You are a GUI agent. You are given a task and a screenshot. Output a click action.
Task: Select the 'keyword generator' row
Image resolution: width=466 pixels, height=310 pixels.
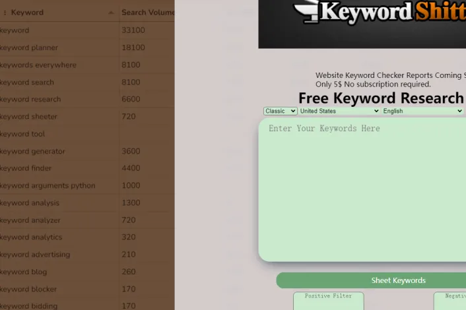tap(87, 151)
